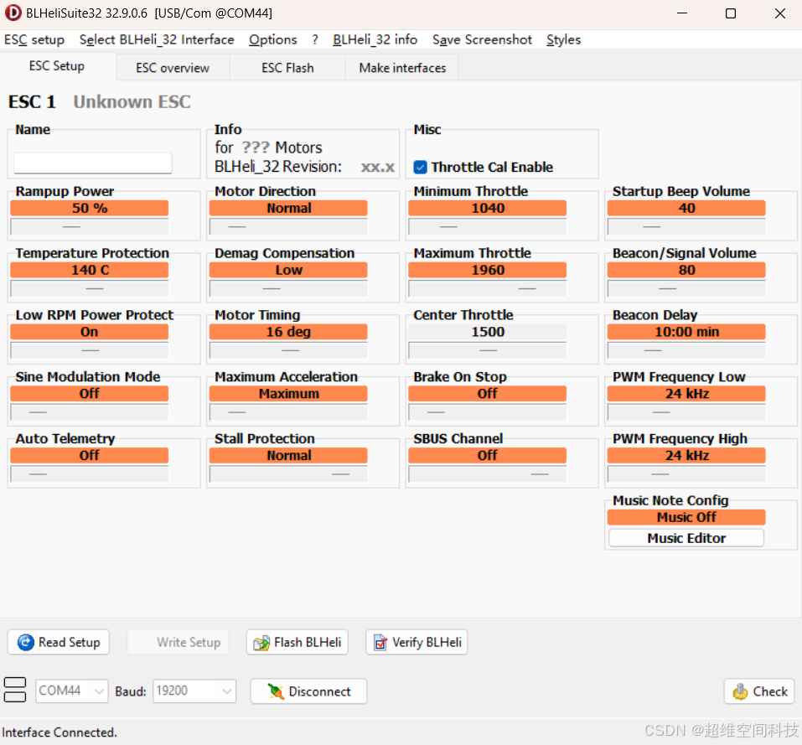Open the Music Editor

(x=686, y=538)
